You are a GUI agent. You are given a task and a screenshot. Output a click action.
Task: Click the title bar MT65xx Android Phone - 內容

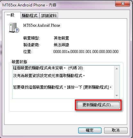pyautogui.click(x=29, y=5)
